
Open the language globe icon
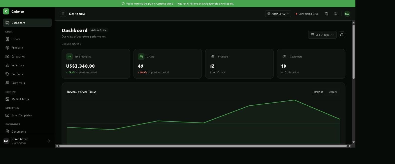pos(326,14)
